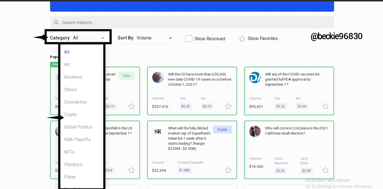Click Yes $0.30 on COVID-19 cases market
This screenshot has width=383, height=189.
[x=186, y=106]
